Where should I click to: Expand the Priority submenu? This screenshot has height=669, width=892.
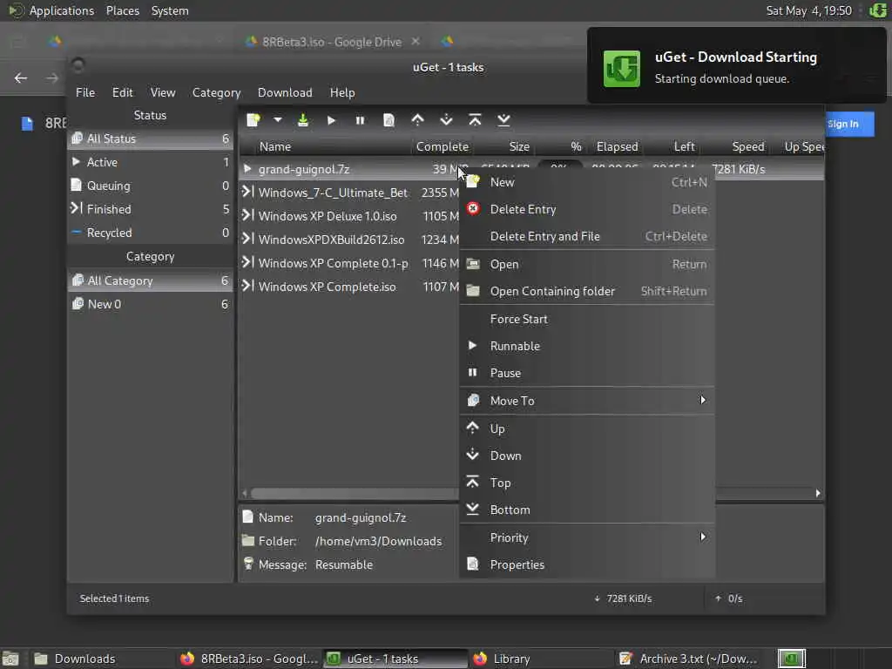click(x=586, y=537)
